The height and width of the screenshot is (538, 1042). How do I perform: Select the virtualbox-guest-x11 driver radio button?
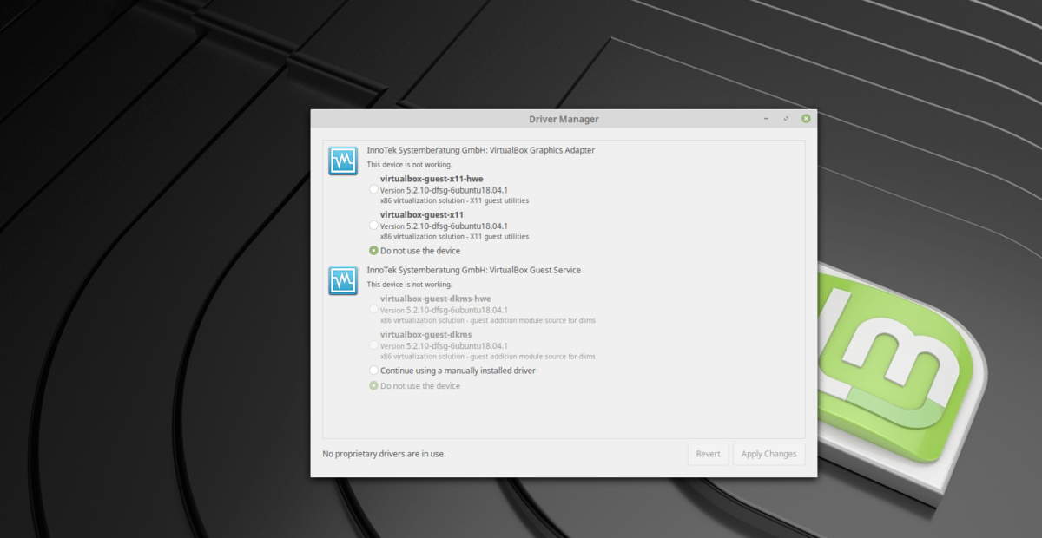373,225
